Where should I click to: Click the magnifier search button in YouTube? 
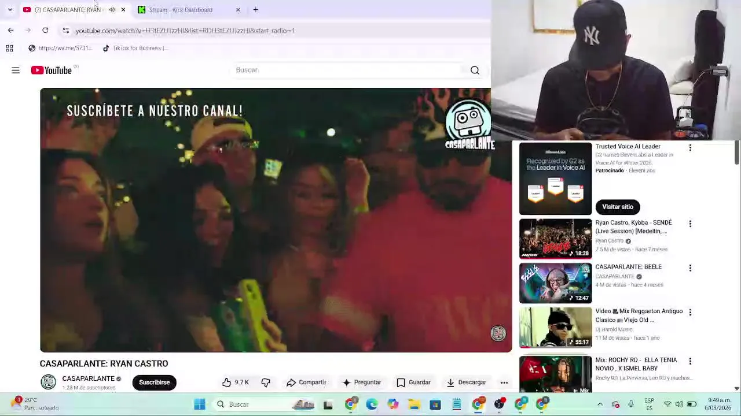(x=475, y=70)
